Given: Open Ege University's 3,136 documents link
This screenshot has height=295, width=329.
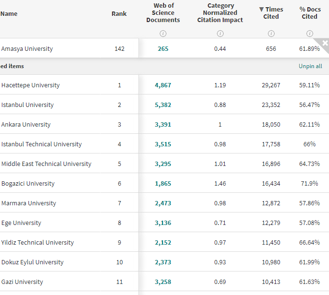Looking at the screenshot, I should coord(163,223).
